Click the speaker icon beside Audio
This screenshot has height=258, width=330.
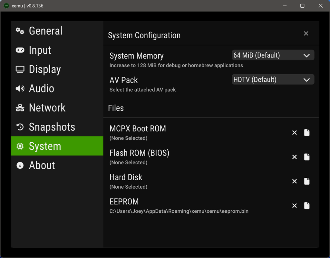click(20, 89)
